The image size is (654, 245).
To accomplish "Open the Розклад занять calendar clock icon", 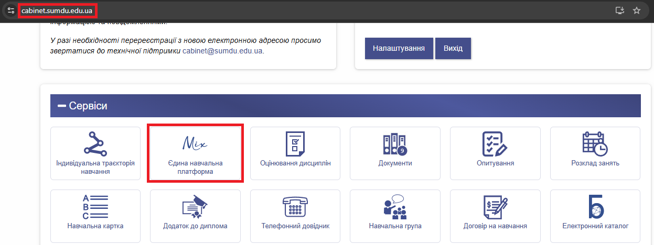I will [x=595, y=143].
